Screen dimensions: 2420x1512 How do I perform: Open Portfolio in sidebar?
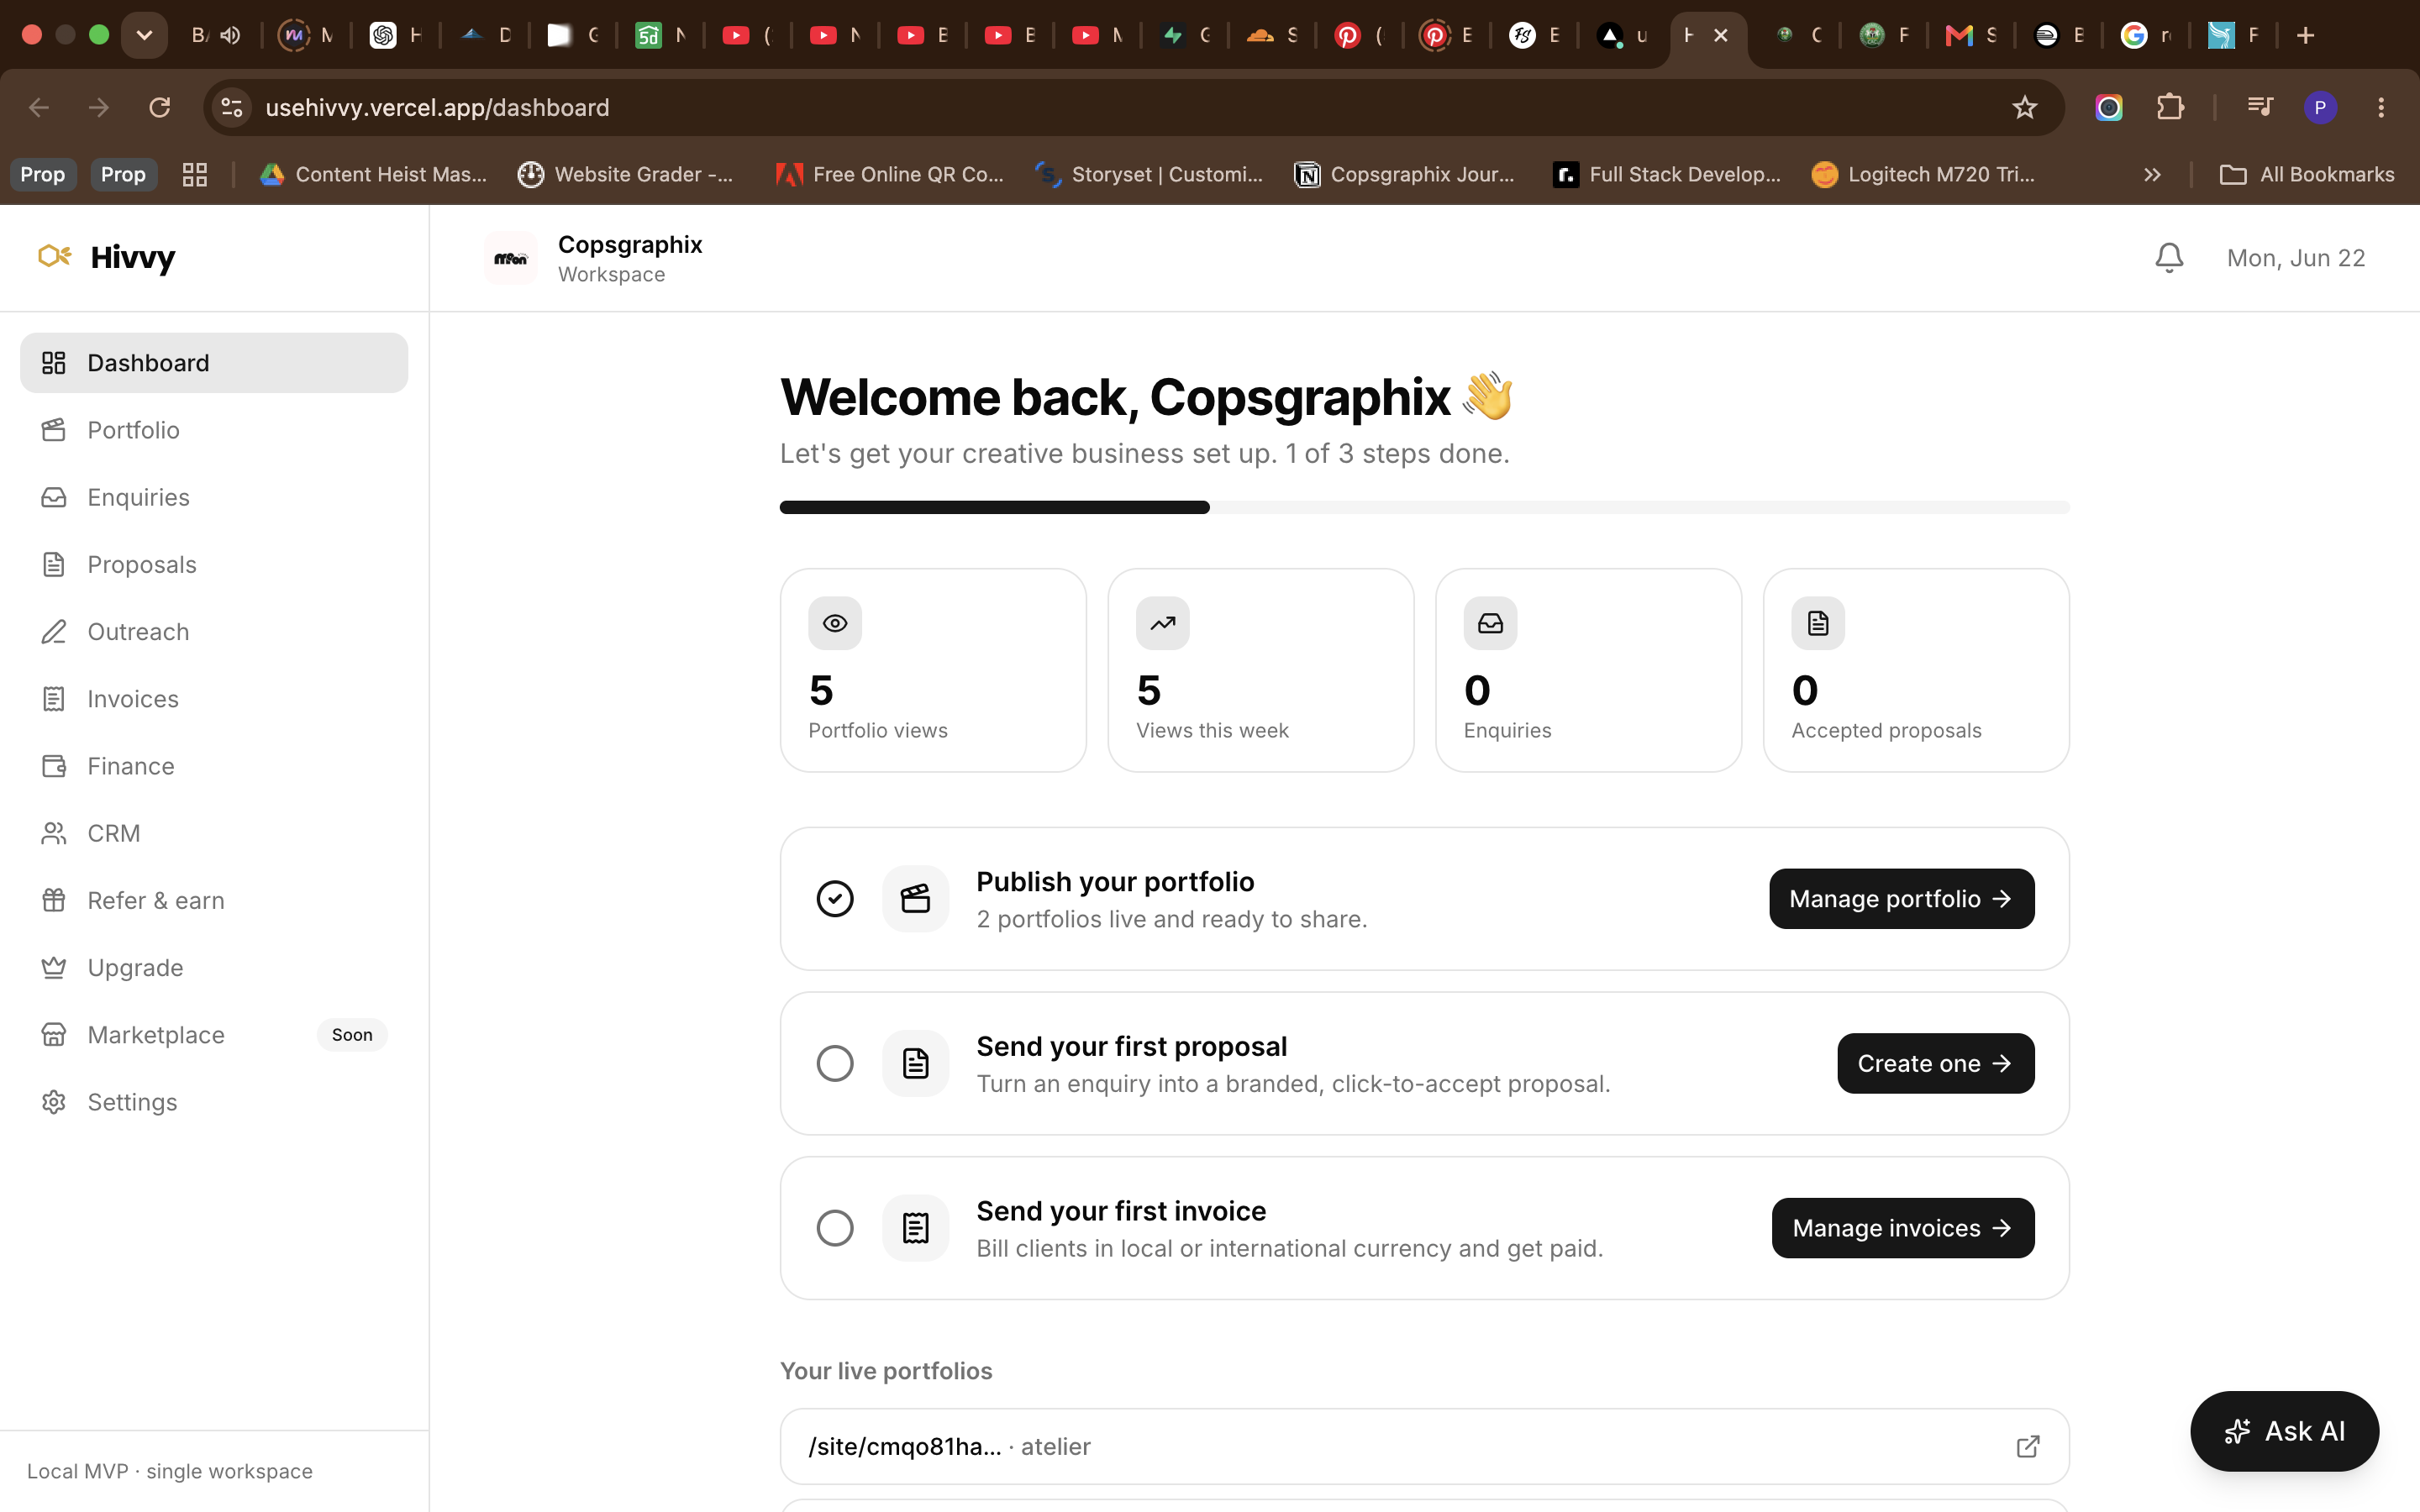[x=214, y=430]
